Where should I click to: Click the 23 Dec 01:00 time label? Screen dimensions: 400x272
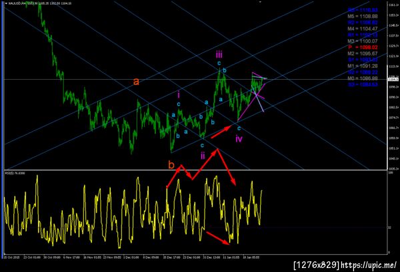point(191,257)
